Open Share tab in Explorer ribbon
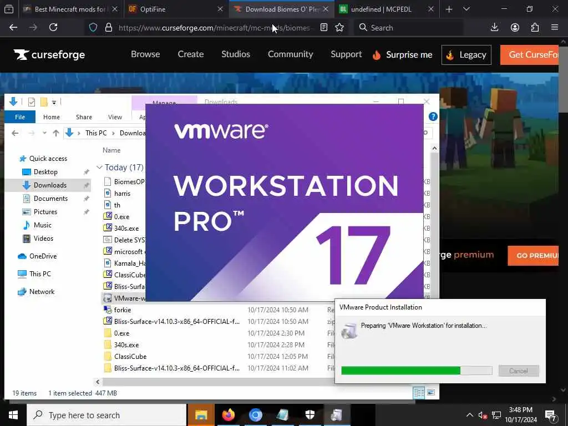Viewport: 568px width, 426px height. pyautogui.click(x=84, y=117)
